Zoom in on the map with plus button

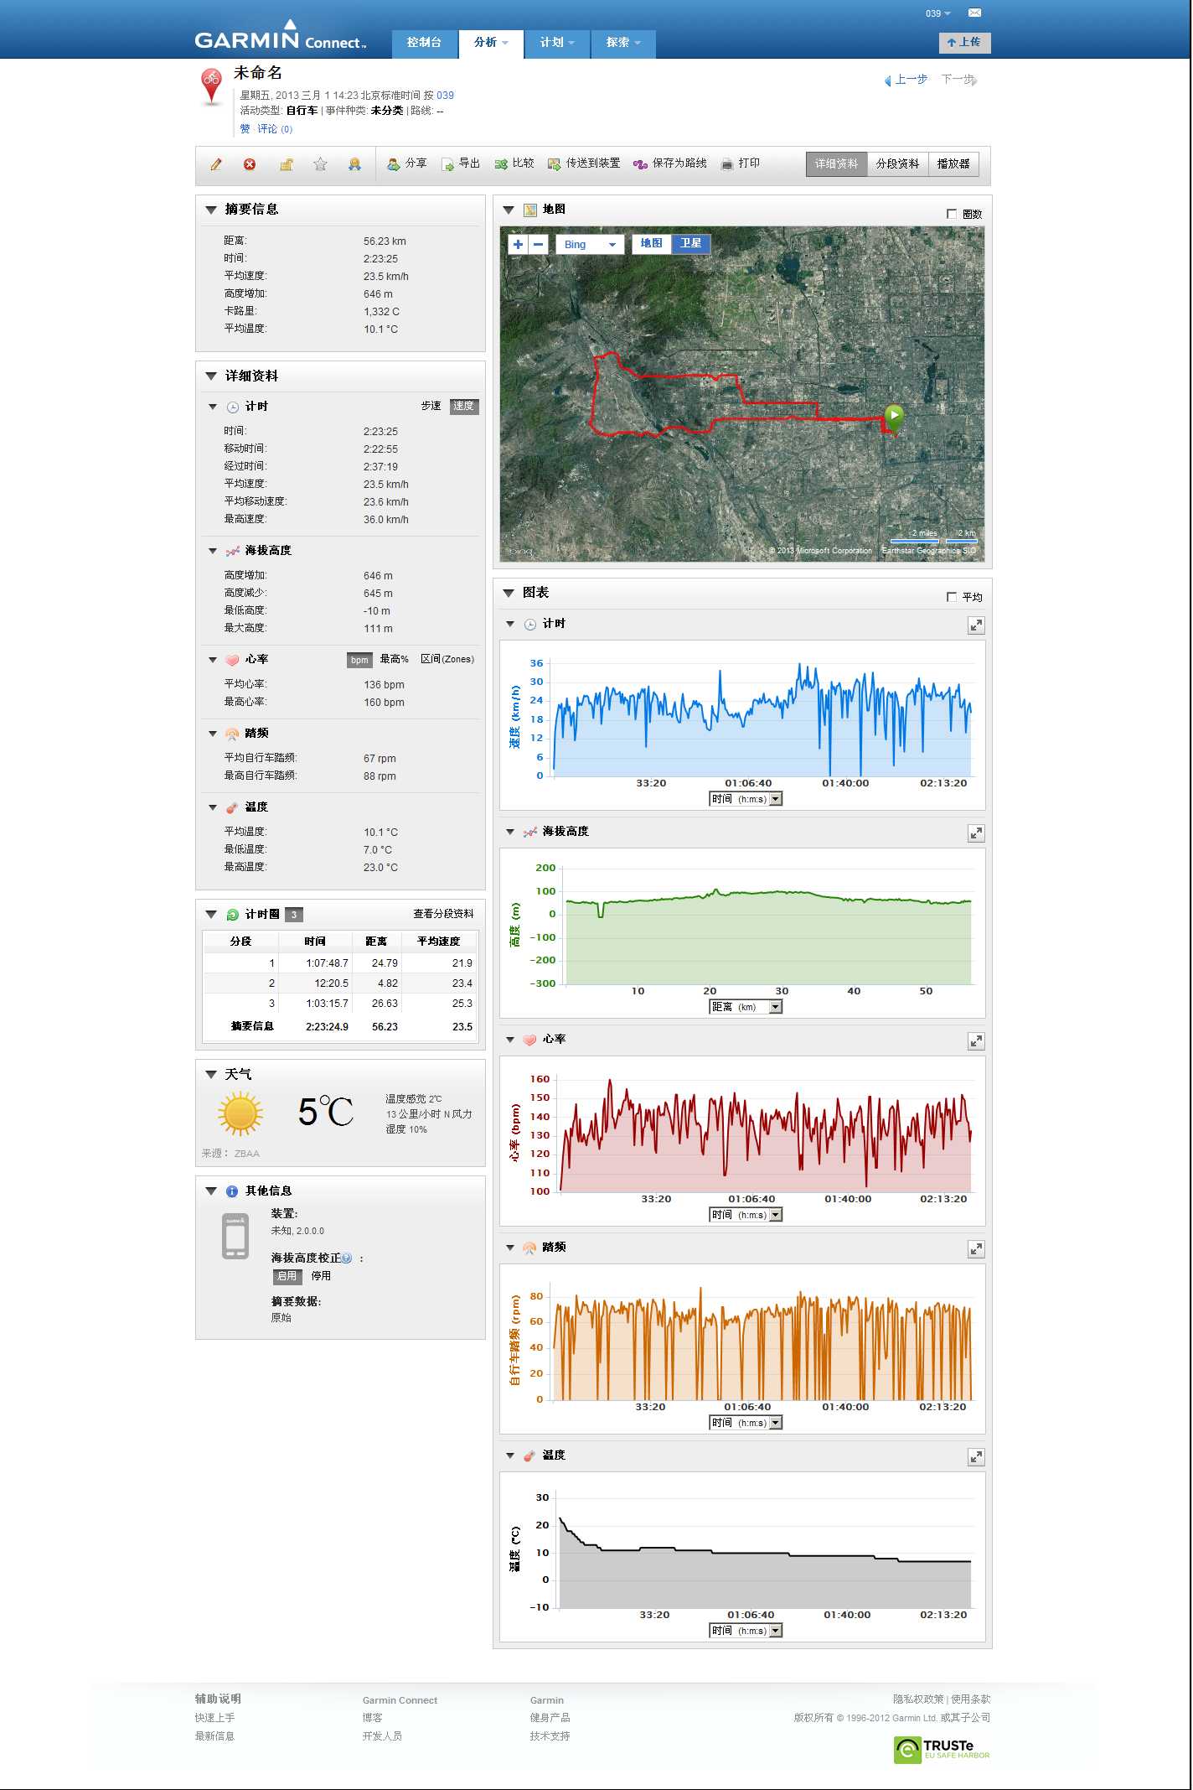coord(518,244)
